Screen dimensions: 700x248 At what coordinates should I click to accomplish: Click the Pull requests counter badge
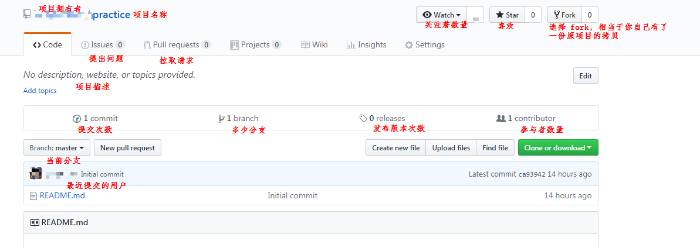click(206, 44)
